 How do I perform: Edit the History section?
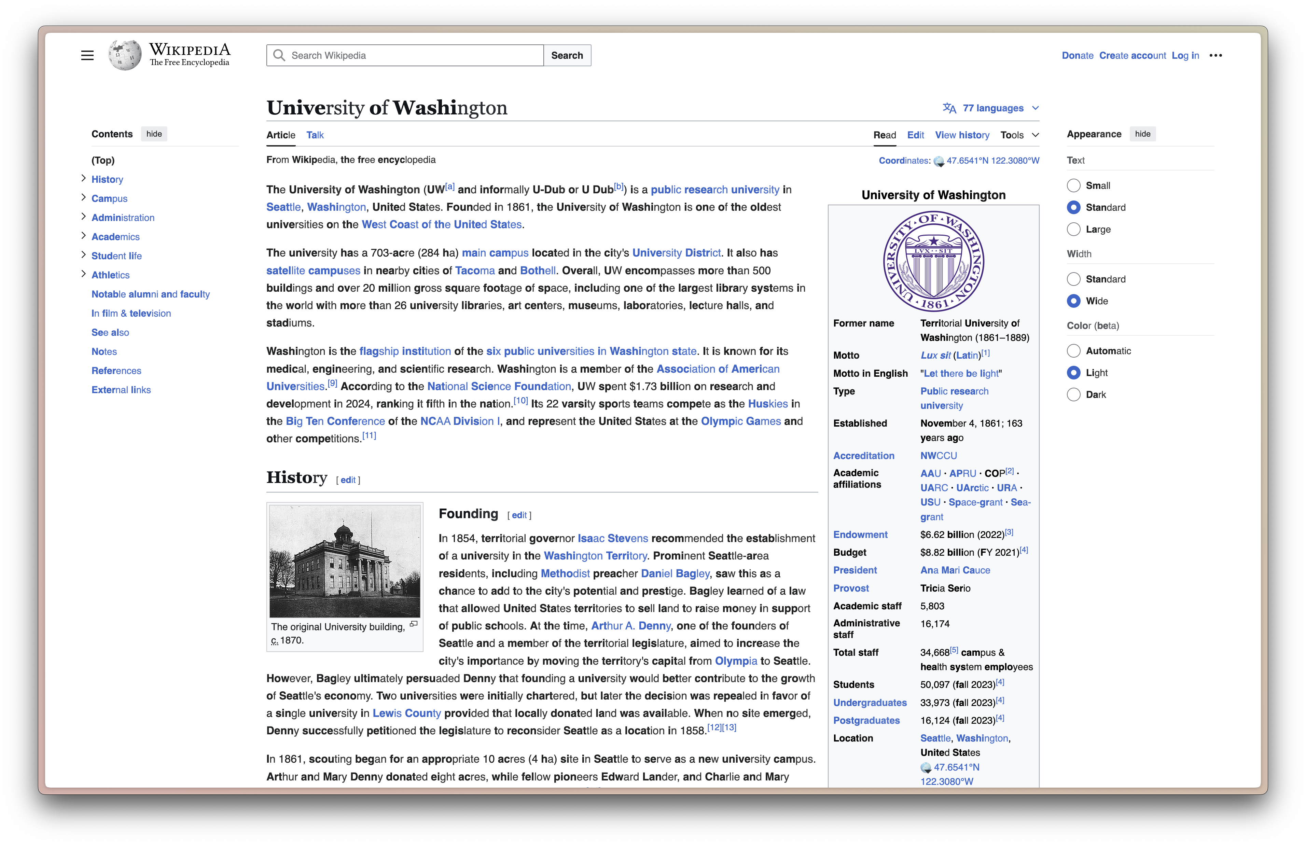348,480
